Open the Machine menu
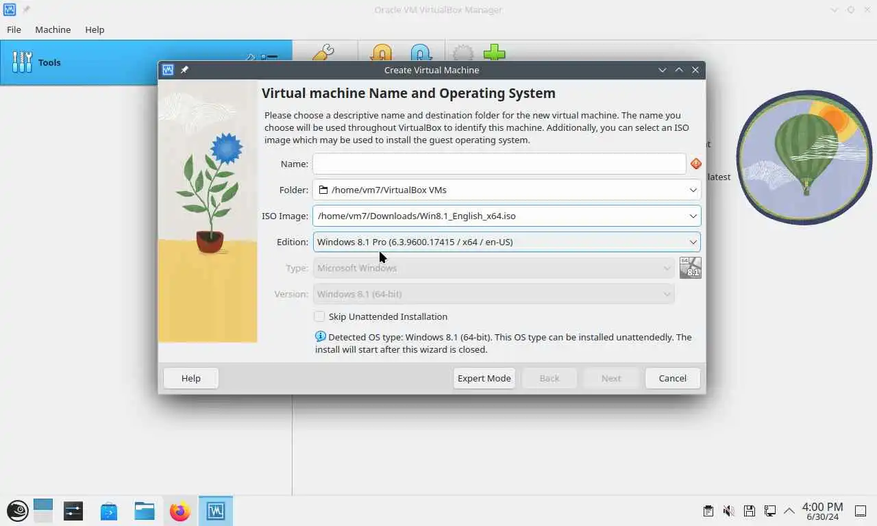The image size is (877, 526). pyautogui.click(x=53, y=29)
